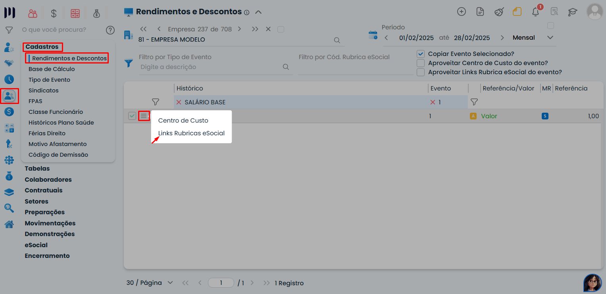The image size is (606, 294).
Task: Go to the previous period arrow
Action: (386, 38)
